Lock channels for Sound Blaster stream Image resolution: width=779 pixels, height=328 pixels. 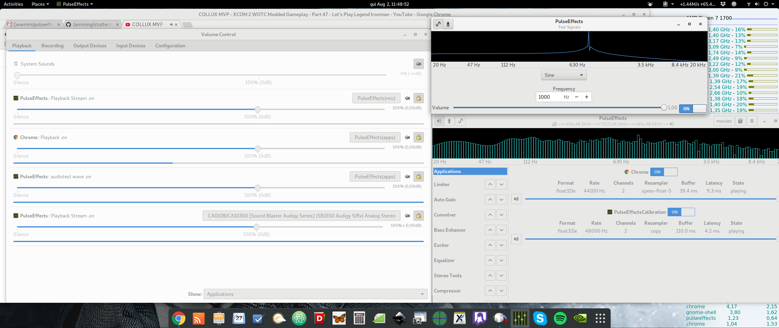[419, 216]
